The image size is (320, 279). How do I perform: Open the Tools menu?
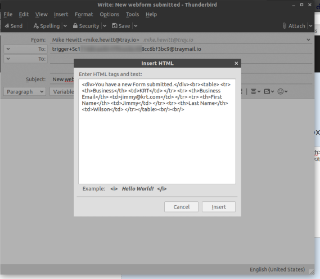133,14
